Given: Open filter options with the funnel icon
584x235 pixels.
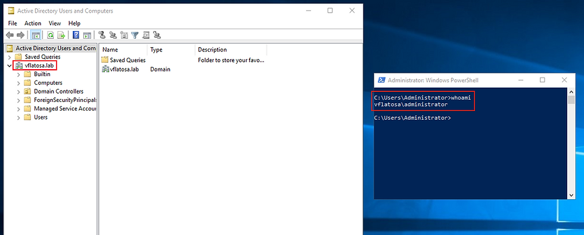Looking at the screenshot, I should (135, 35).
